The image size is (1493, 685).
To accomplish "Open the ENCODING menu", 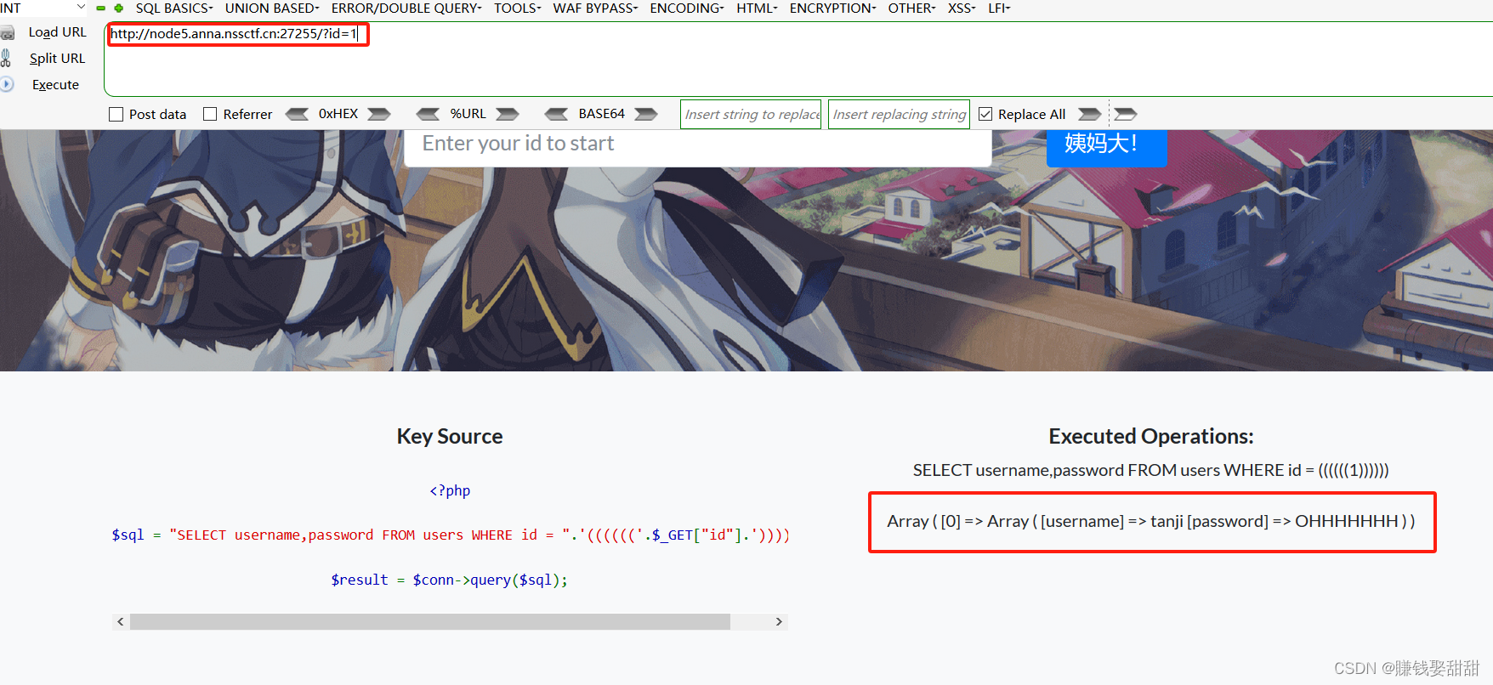I will [x=687, y=8].
